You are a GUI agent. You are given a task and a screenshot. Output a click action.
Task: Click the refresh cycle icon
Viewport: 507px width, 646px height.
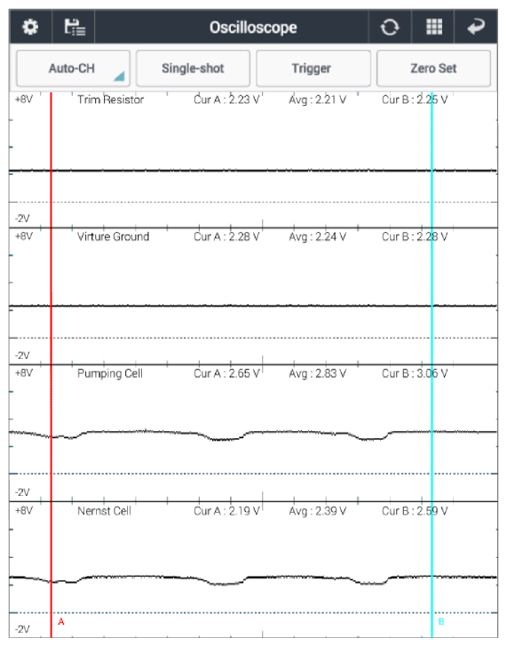(389, 28)
